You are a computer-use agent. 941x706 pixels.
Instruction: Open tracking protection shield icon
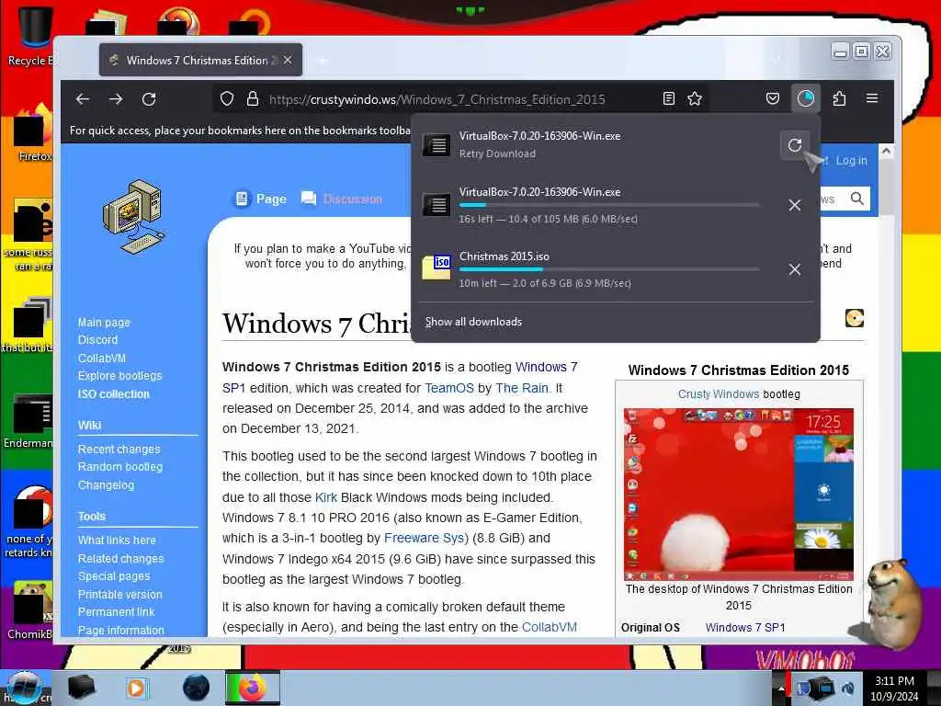coord(227,99)
